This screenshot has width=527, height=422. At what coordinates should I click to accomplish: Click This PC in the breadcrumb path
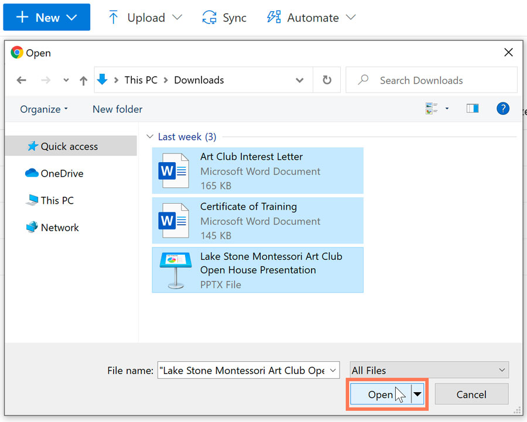(x=141, y=80)
